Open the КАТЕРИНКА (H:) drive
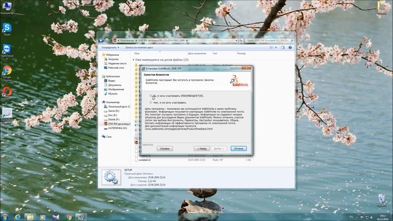 115,128
